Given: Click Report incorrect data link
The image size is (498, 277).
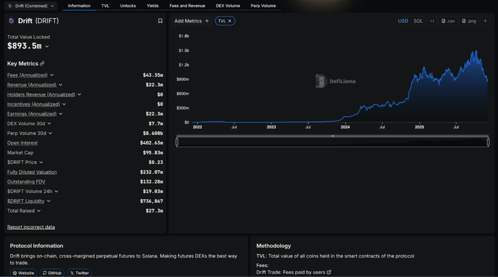Looking at the screenshot, I should (x=31, y=227).
